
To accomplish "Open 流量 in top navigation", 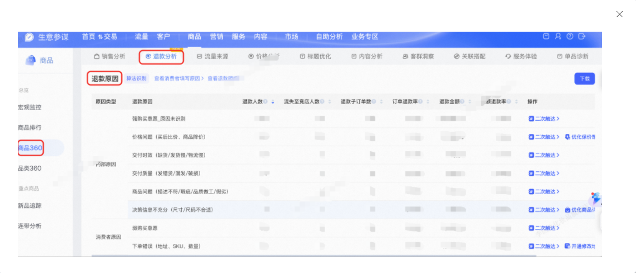I will (142, 37).
